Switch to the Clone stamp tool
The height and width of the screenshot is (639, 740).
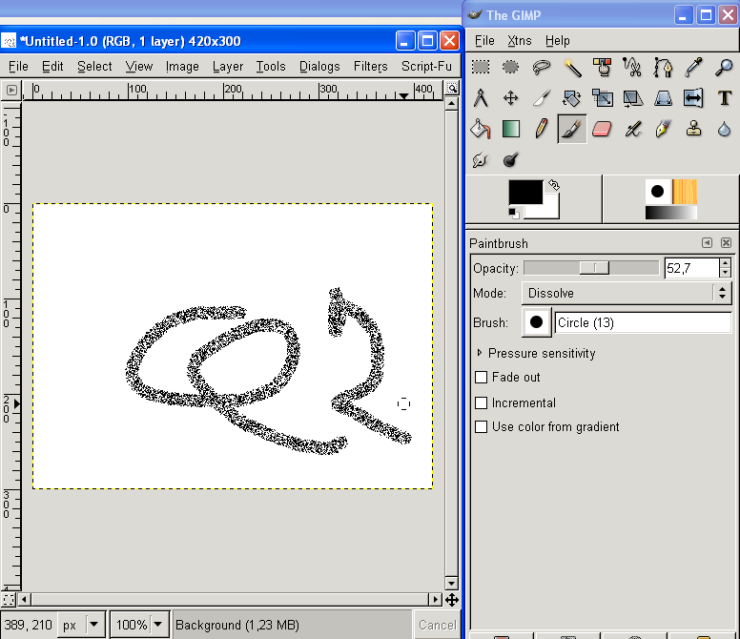point(693,129)
